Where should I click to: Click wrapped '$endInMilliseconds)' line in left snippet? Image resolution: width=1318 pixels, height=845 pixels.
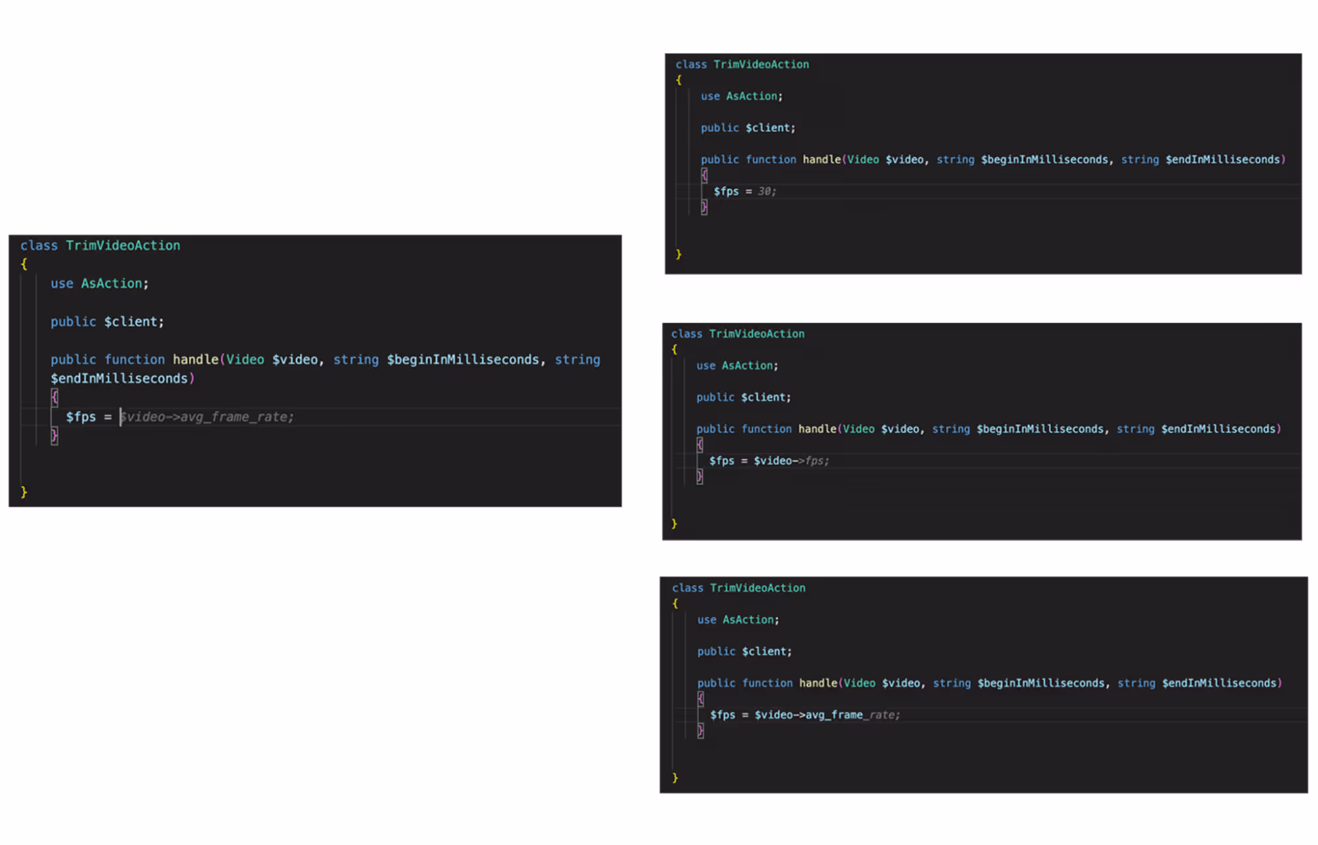(x=123, y=378)
